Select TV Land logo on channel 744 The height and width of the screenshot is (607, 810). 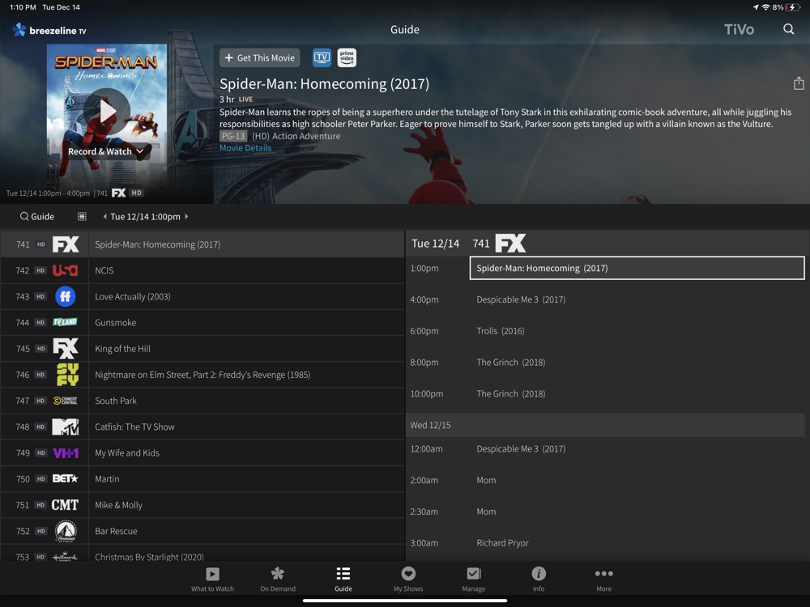pyautogui.click(x=65, y=322)
